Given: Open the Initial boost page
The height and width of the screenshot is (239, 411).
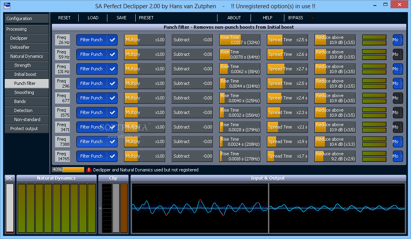Looking at the screenshot, I should coord(27,74).
